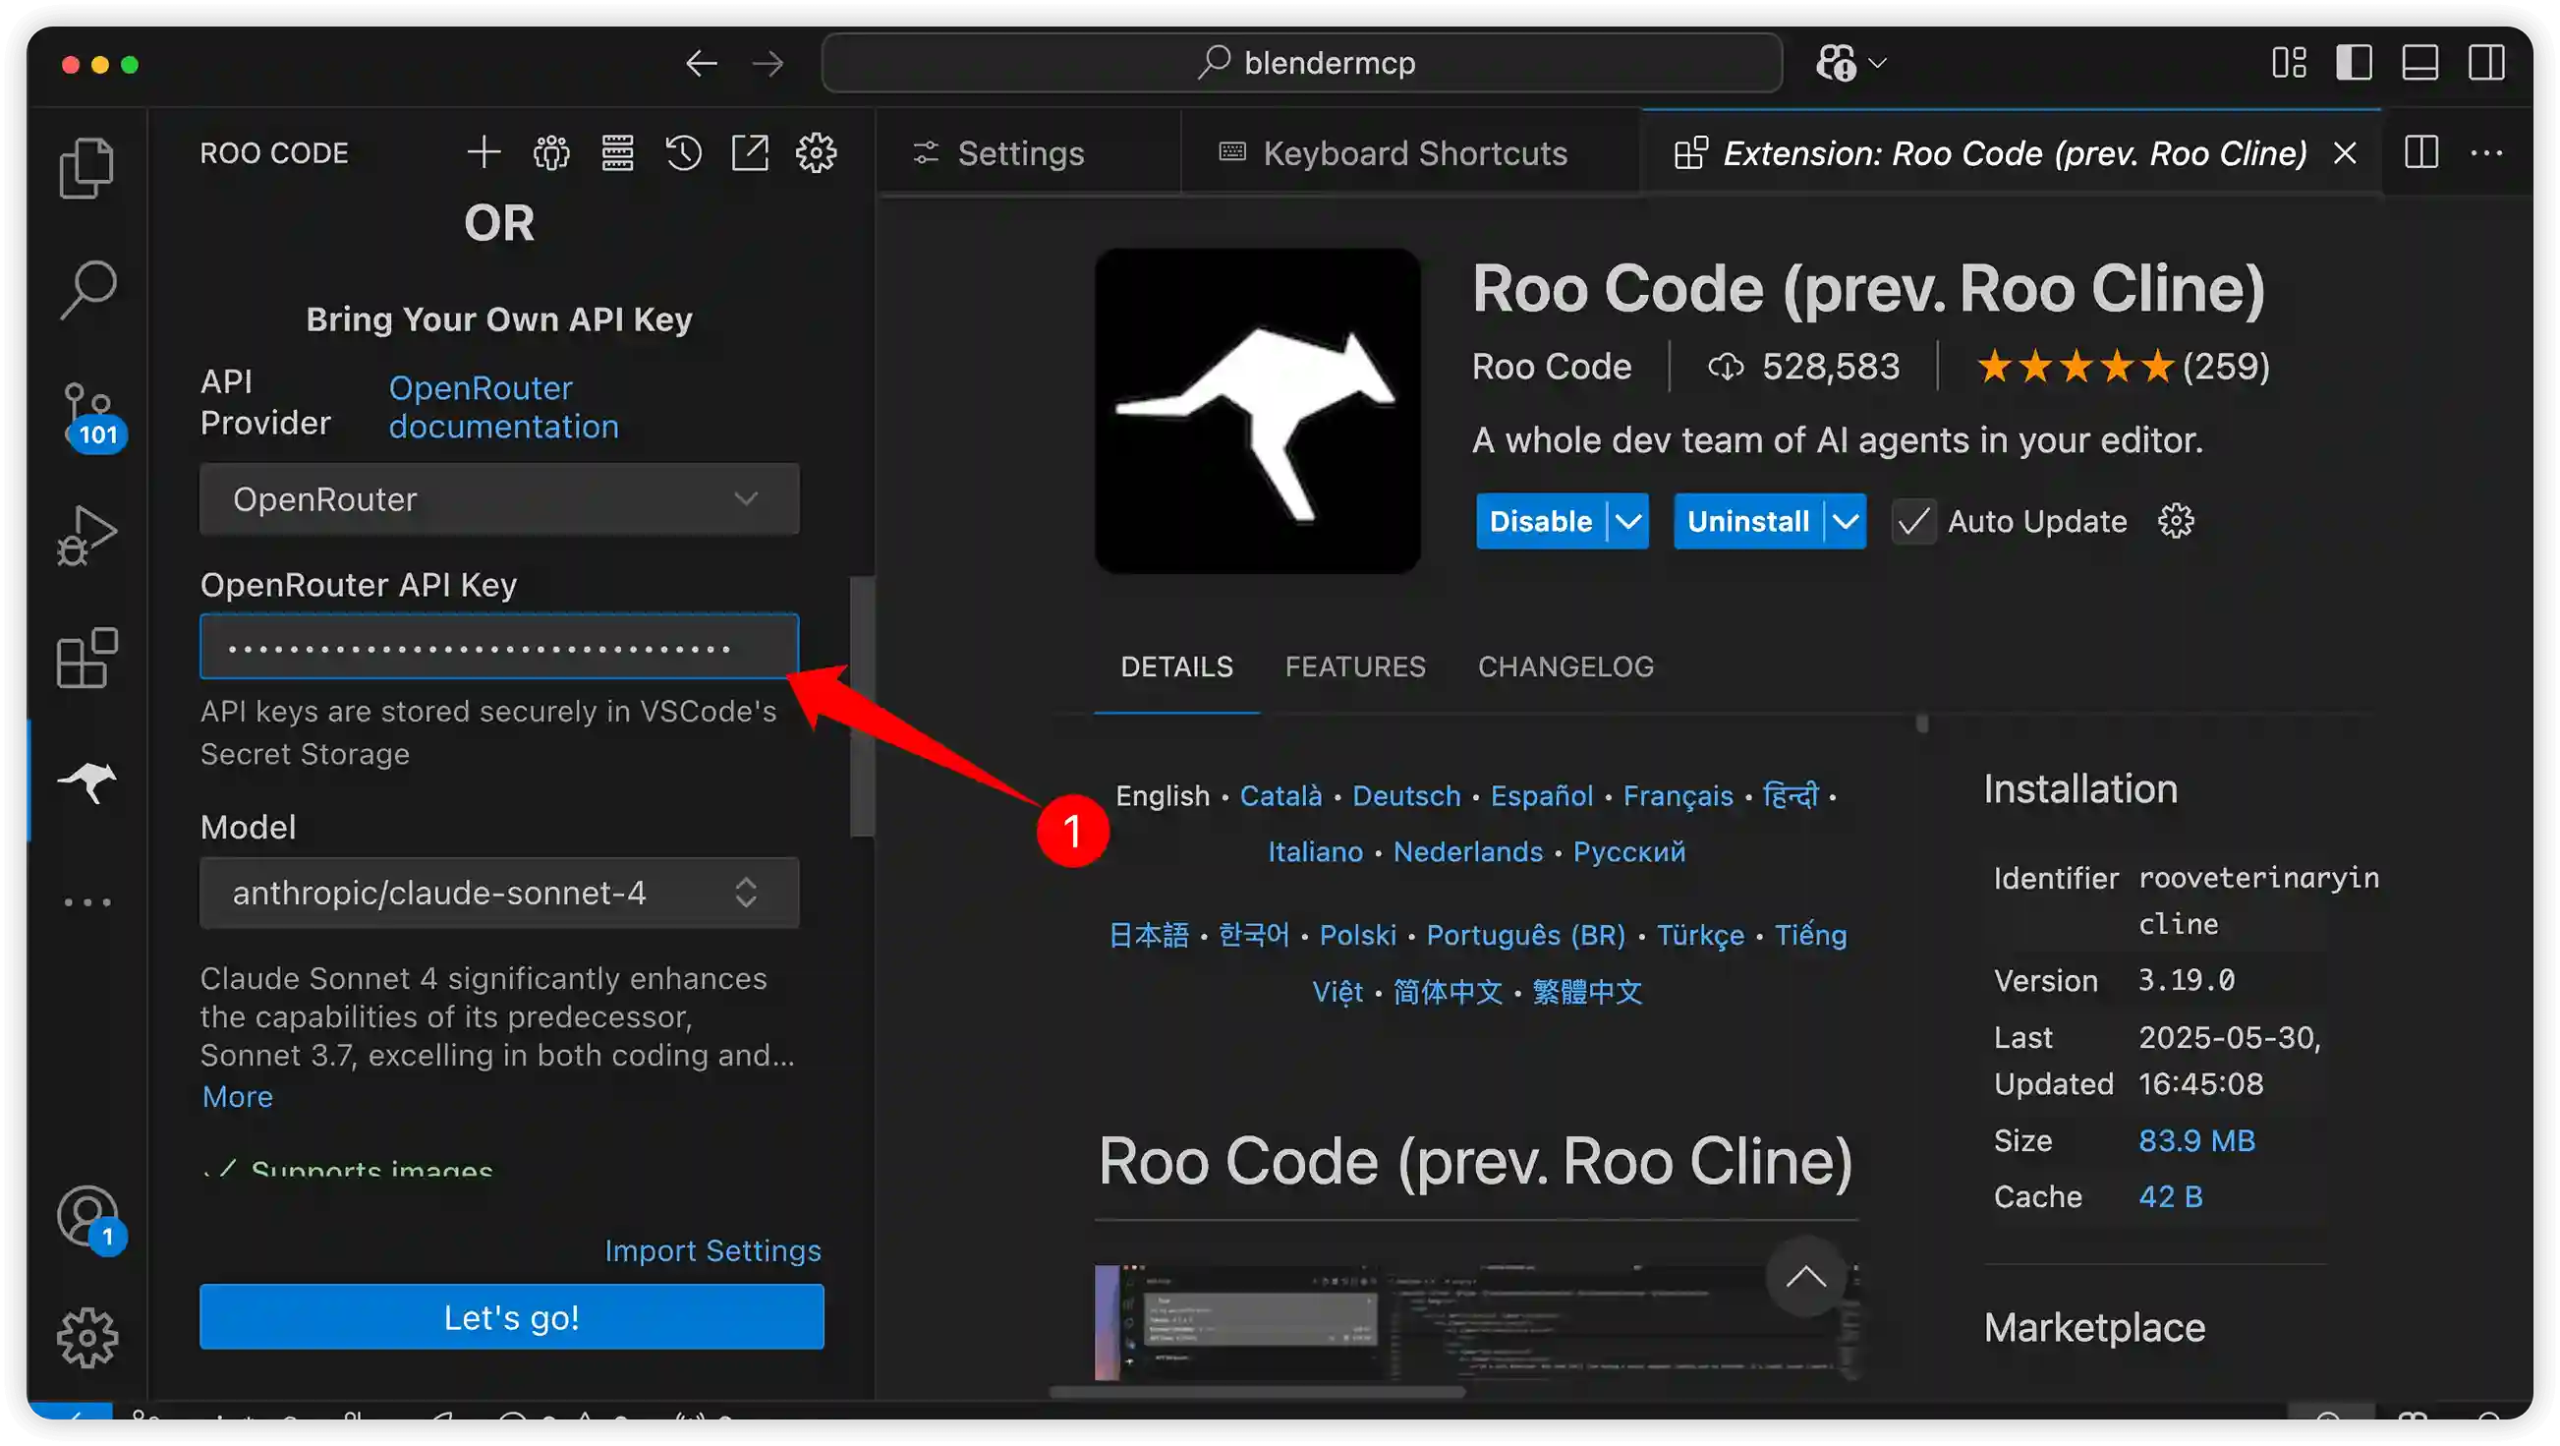Screen dimensions: 2560x1446
Task: Show additional views via ellipsis in activity bar
Action: point(87,902)
